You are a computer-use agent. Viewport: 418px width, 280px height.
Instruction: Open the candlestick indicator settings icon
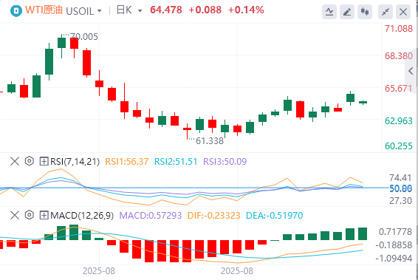(365, 12)
